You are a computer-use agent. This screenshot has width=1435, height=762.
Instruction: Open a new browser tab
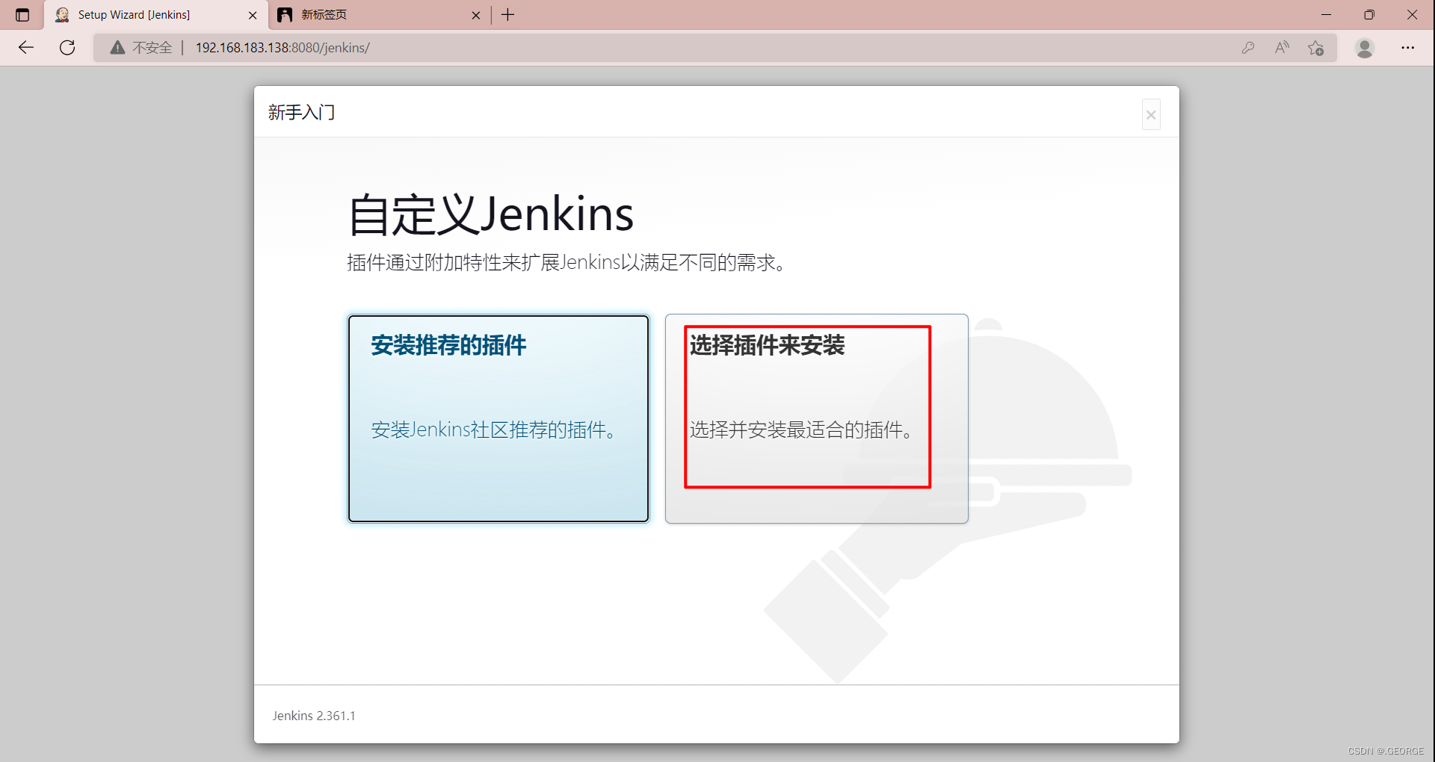pos(508,15)
